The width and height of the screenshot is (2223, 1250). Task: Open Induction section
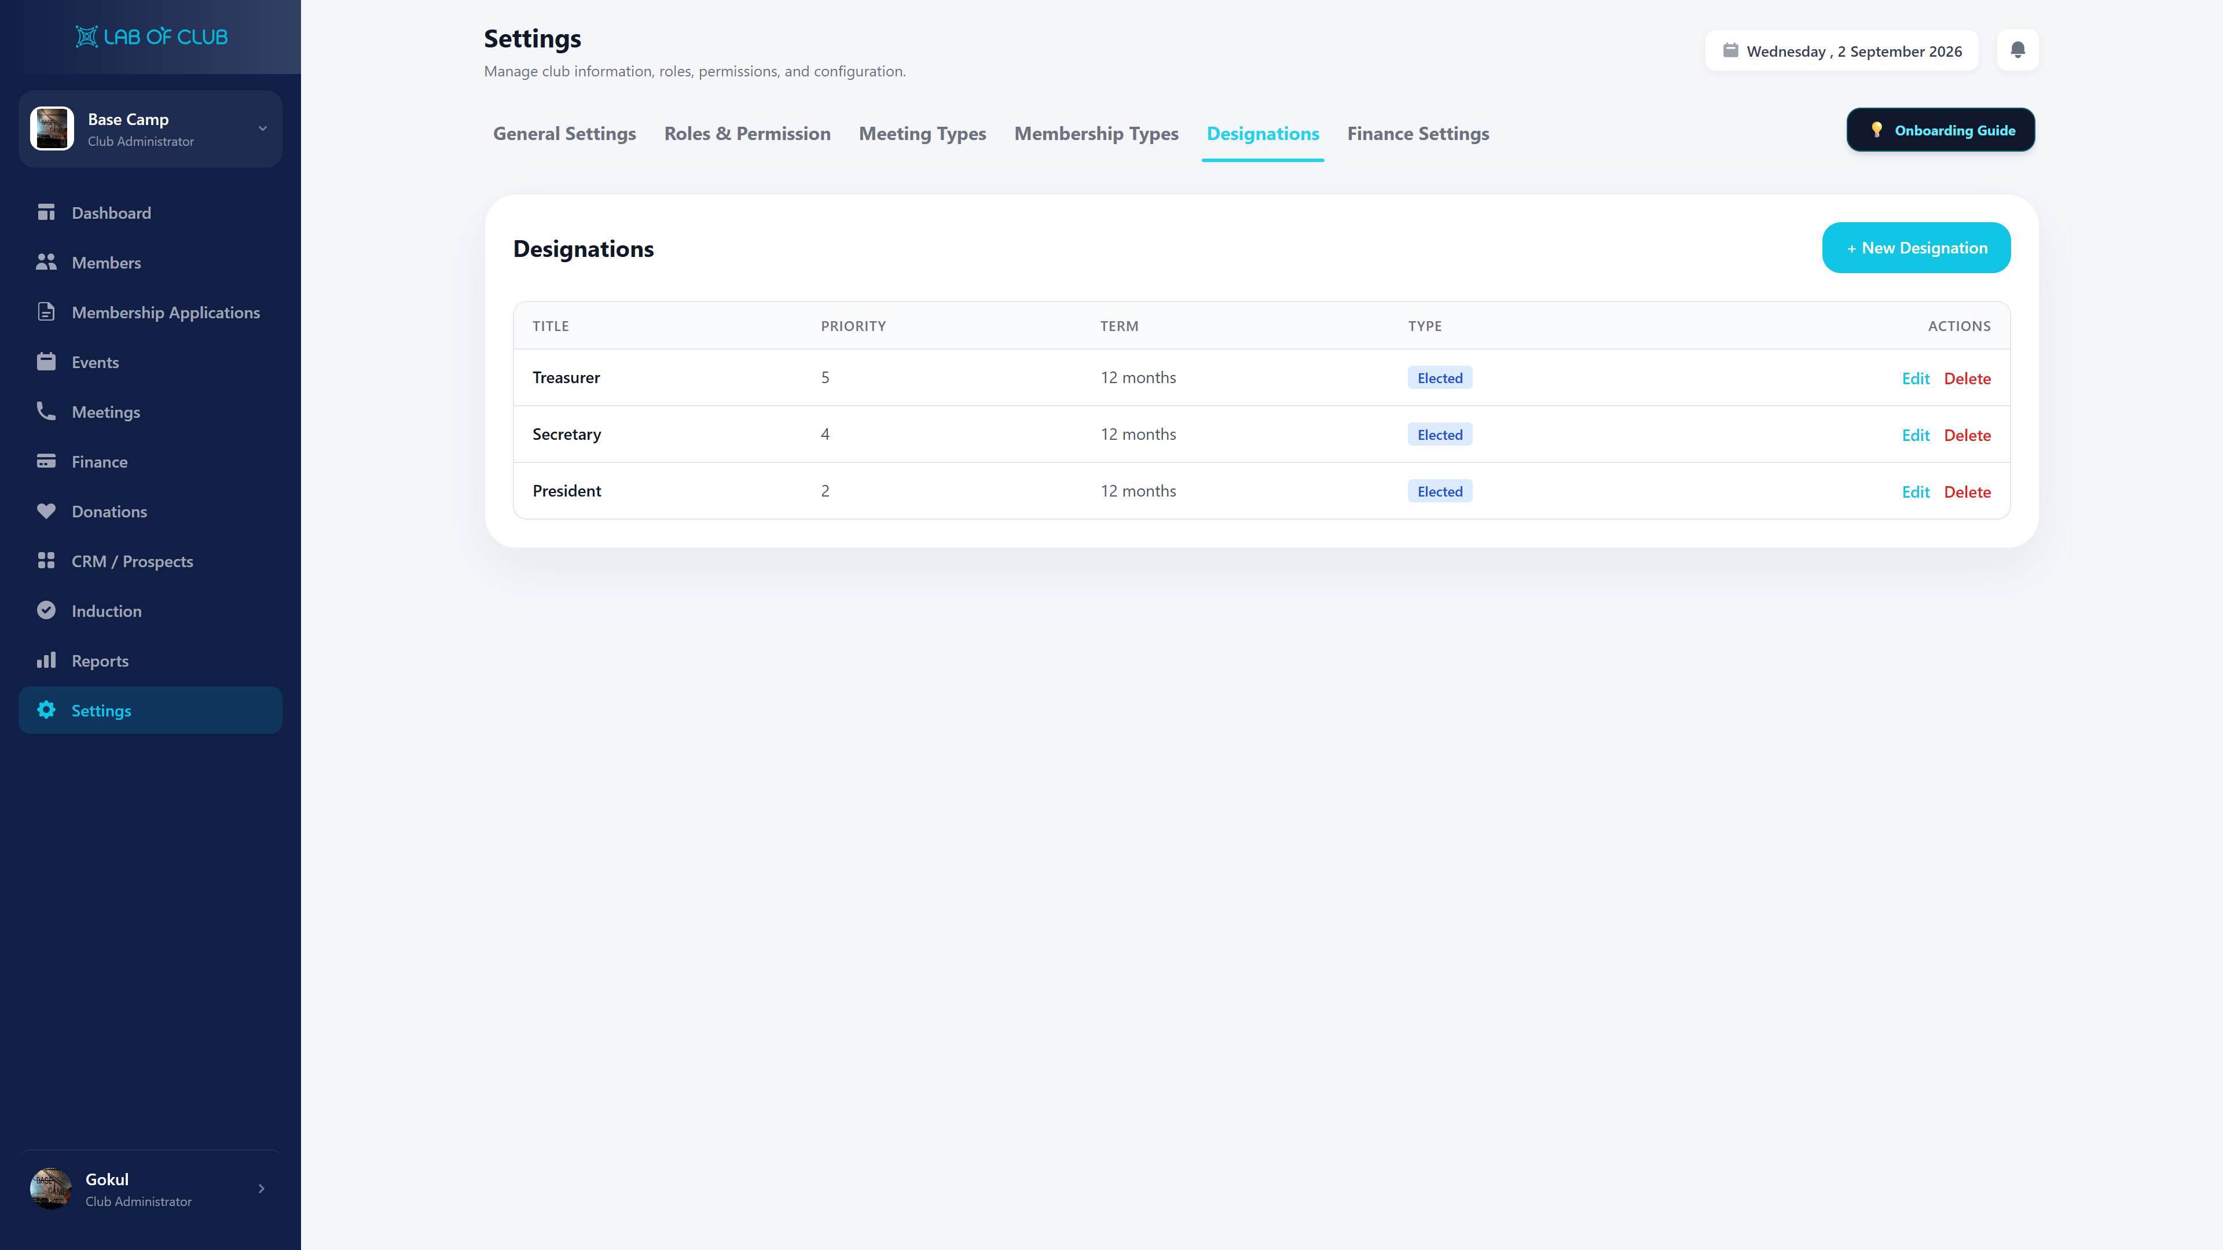click(150, 611)
